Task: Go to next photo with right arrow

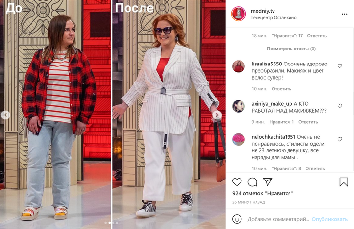Action: (x=217, y=115)
